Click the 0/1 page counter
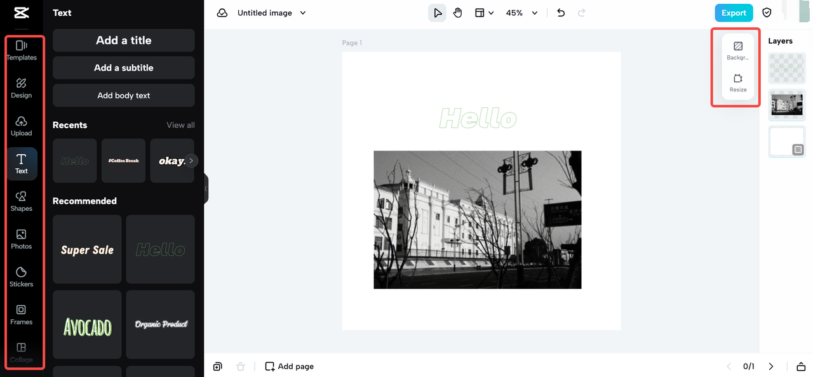 click(749, 366)
